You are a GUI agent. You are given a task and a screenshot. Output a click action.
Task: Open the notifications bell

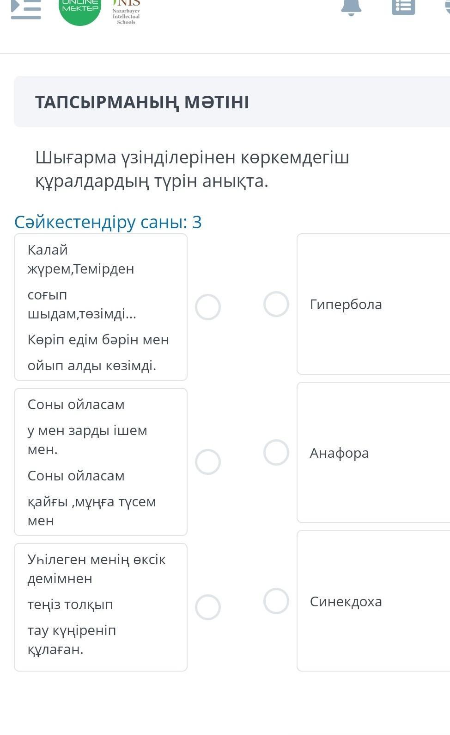(351, 7)
